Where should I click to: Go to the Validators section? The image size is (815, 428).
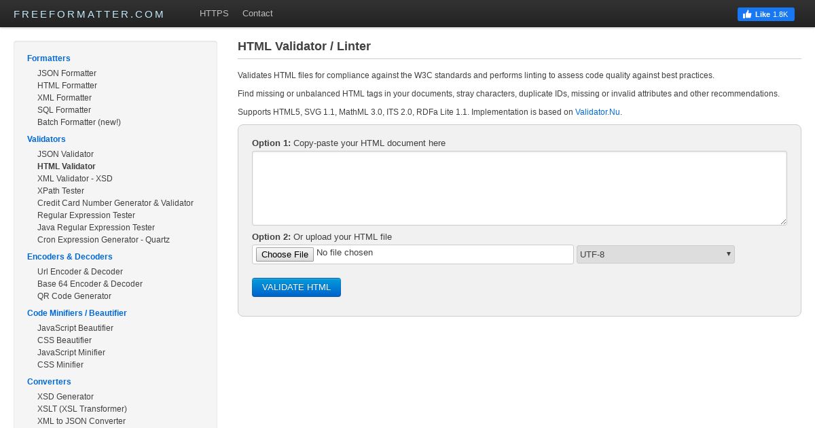46,139
